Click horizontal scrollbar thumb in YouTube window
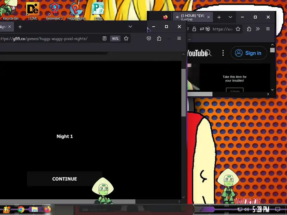The width and height of the screenshot is (287, 215). [x=200, y=94]
